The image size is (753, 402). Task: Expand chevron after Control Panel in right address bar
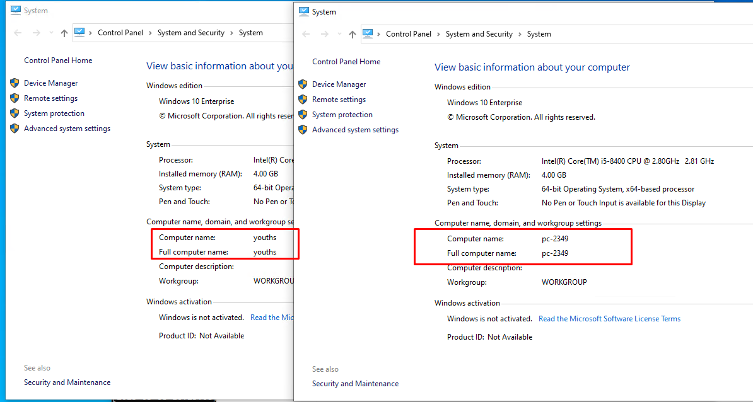click(438, 34)
